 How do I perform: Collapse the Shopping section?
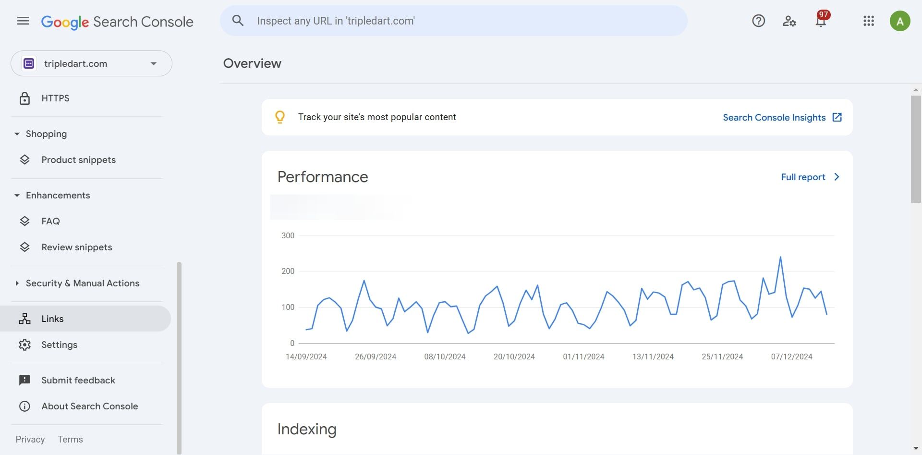point(17,134)
